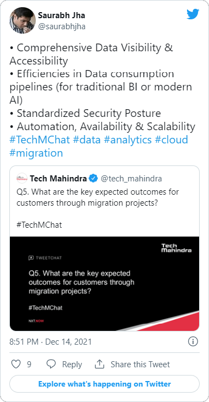Click the Twitter bird logo icon
Screen dimensions: 209x402
coord(193,14)
